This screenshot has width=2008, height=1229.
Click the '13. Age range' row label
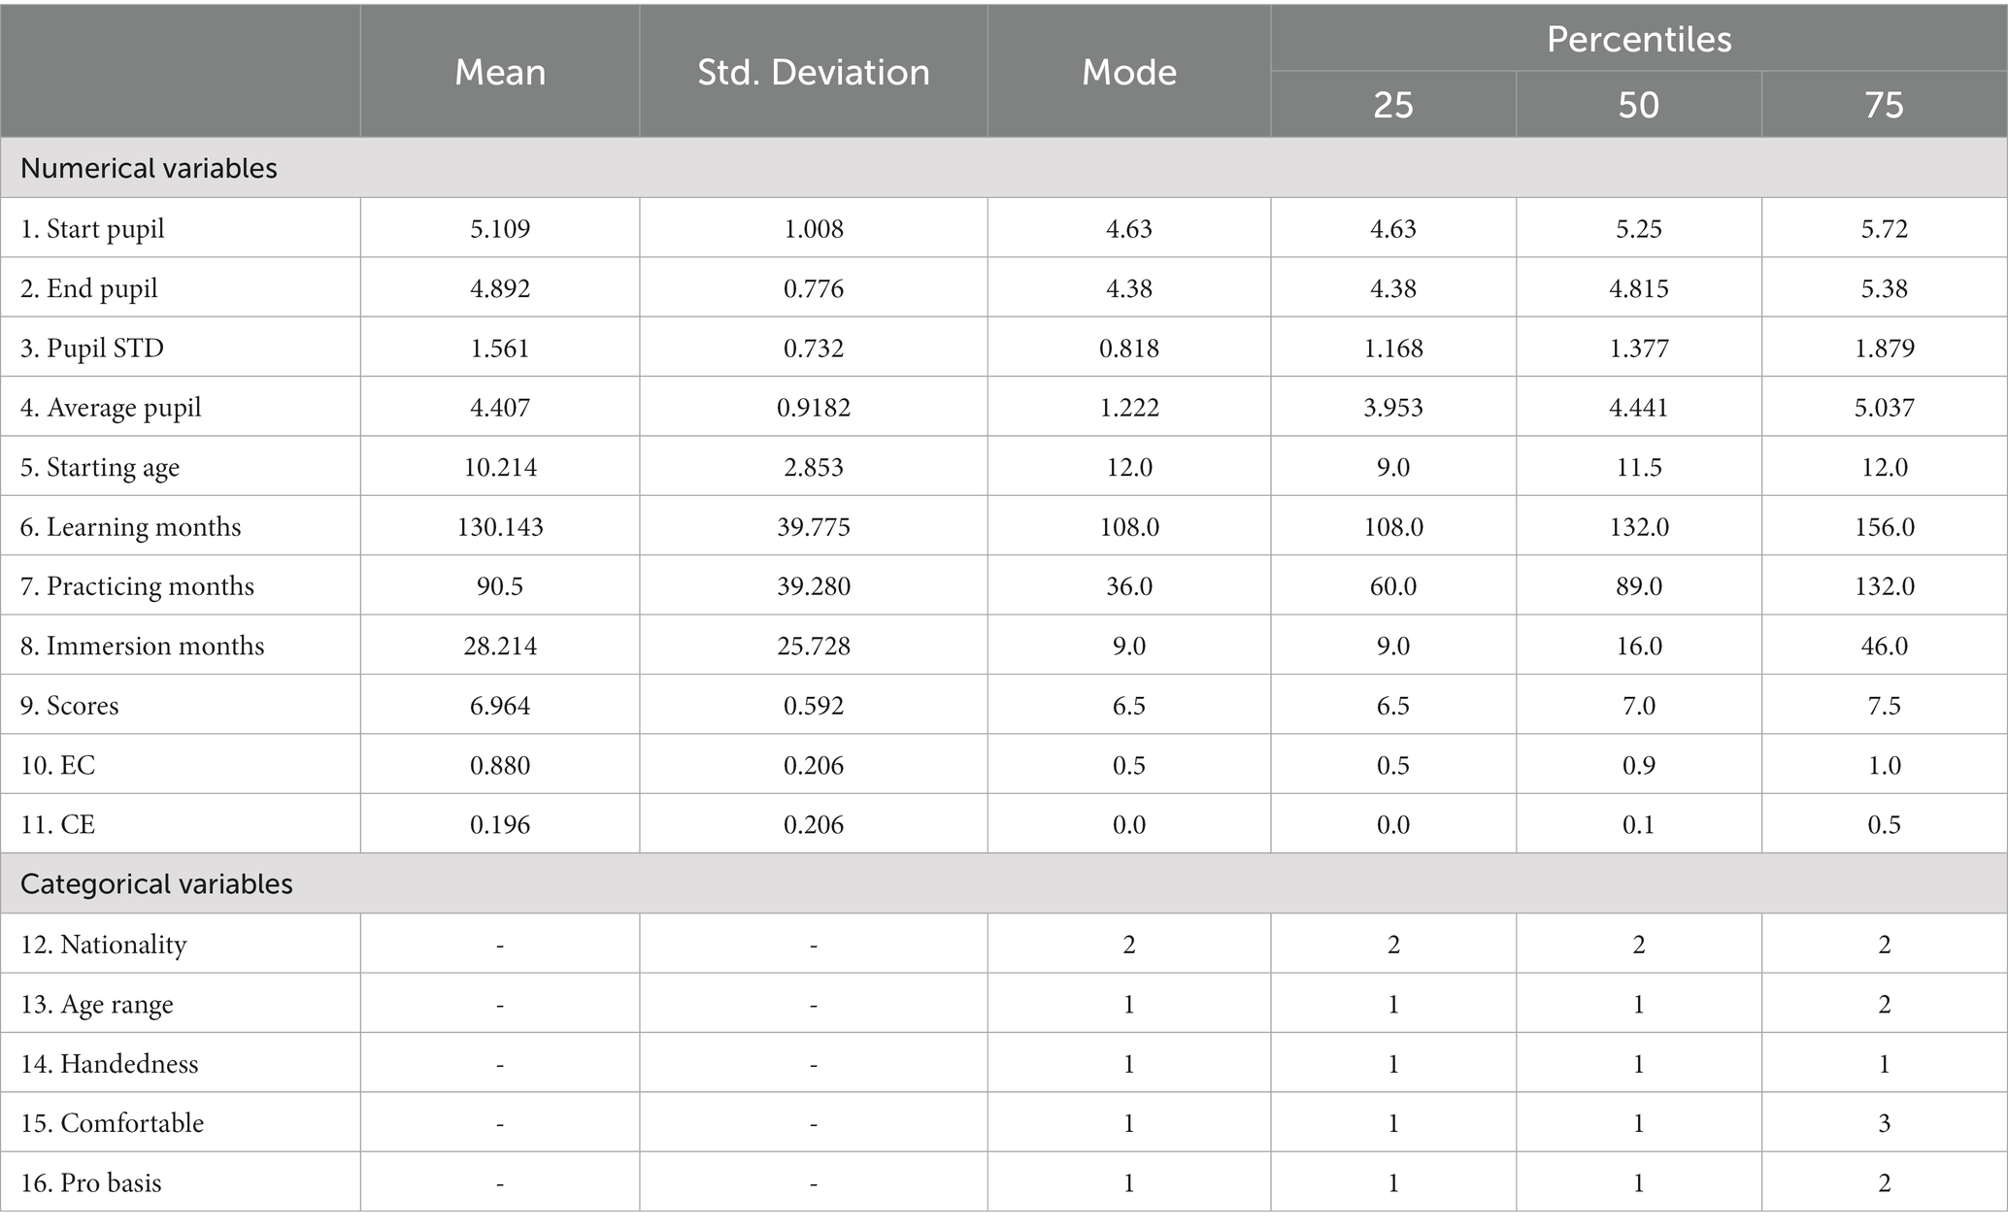coord(97,1004)
